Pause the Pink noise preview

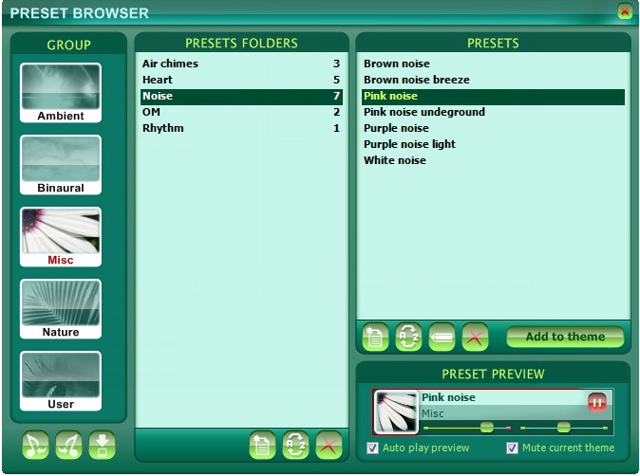[x=596, y=403]
